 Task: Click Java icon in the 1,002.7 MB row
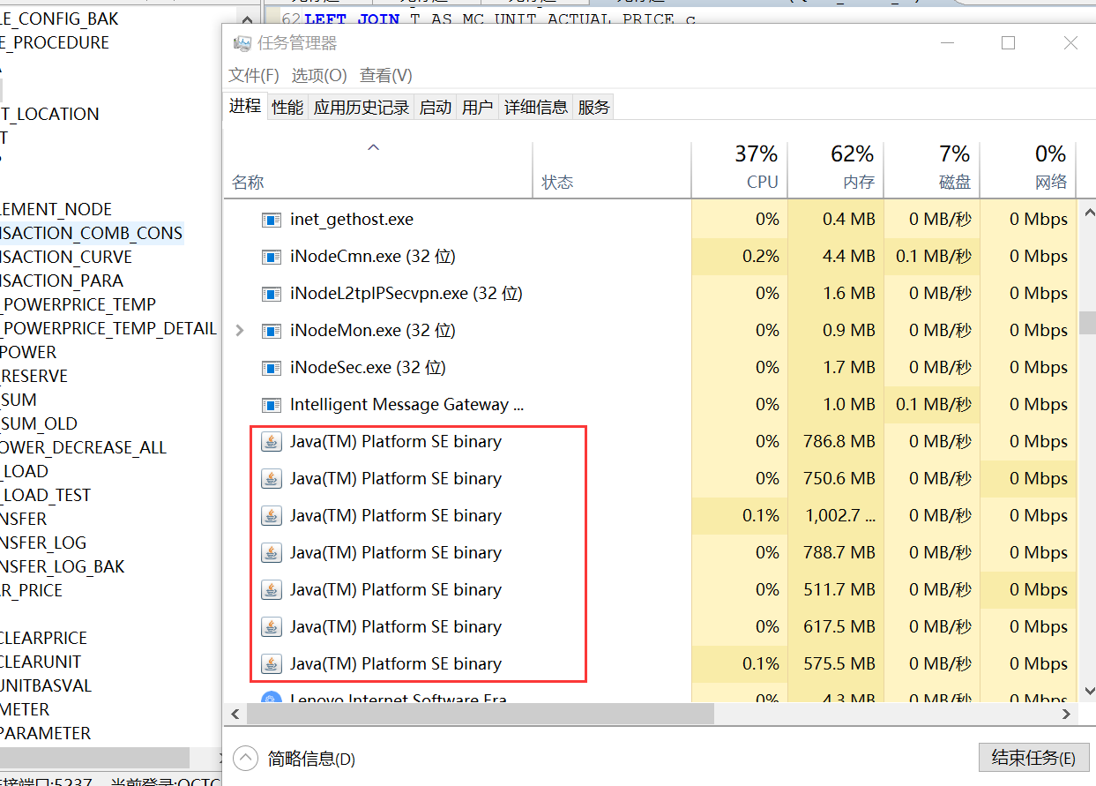click(x=272, y=516)
